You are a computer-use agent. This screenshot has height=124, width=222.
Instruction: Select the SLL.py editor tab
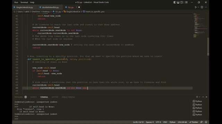pyautogui.click(x=70, y=7)
